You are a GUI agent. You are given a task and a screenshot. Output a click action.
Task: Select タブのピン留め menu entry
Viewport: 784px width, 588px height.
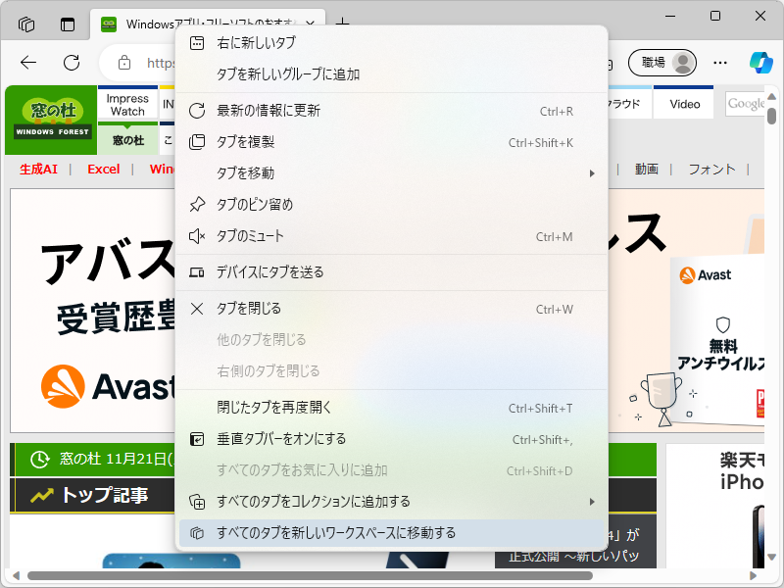coord(391,205)
